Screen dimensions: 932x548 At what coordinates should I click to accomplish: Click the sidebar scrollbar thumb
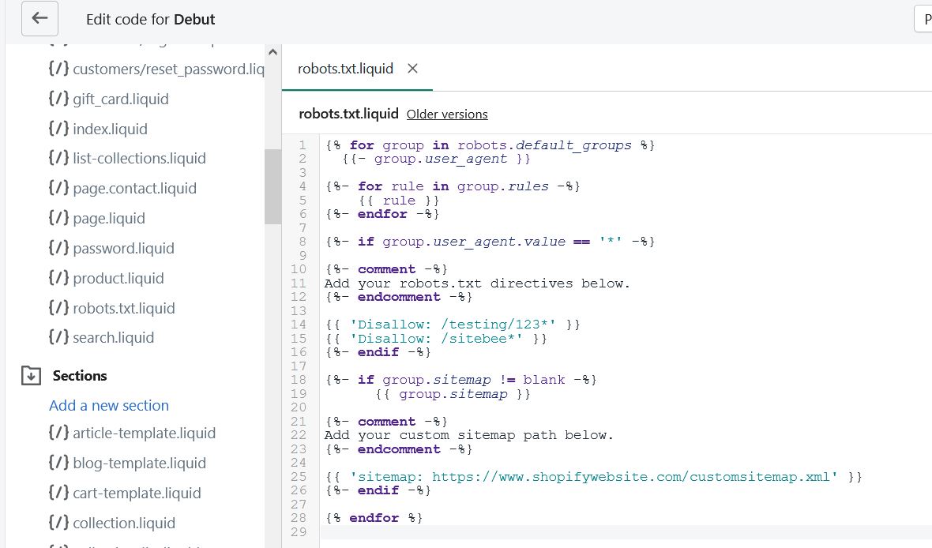click(272, 186)
